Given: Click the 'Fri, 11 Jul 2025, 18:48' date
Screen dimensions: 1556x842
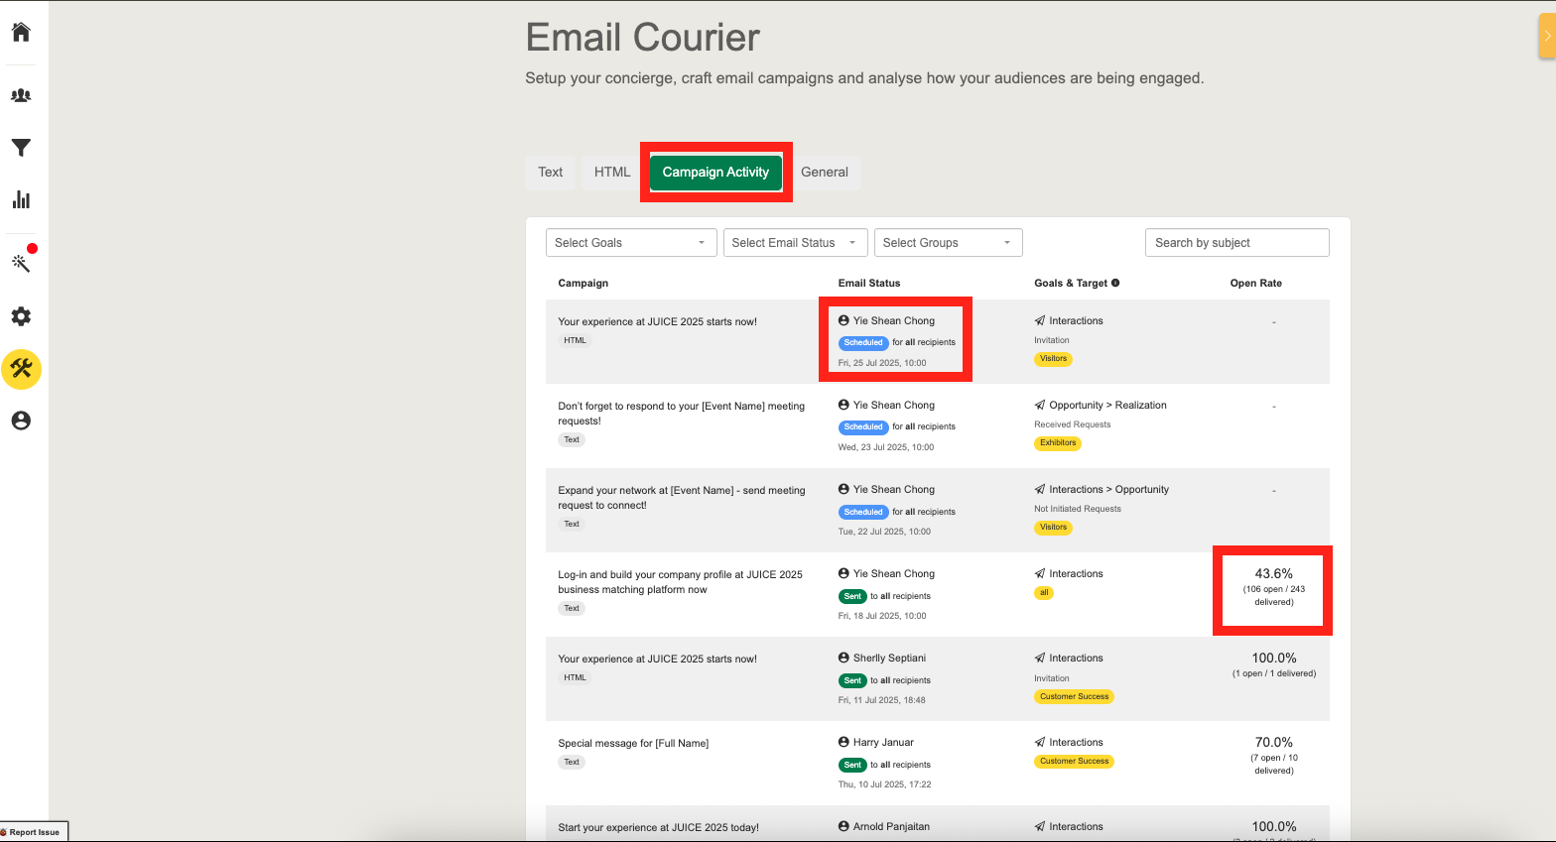Looking at the screenshot, I should [x=882, y=700].
